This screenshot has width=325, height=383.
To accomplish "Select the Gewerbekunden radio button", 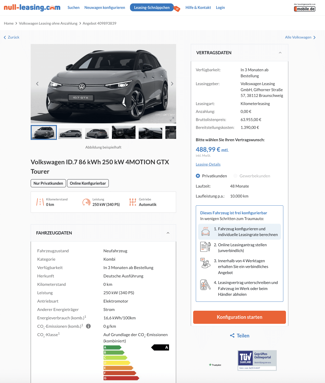I will click(235, 176).
